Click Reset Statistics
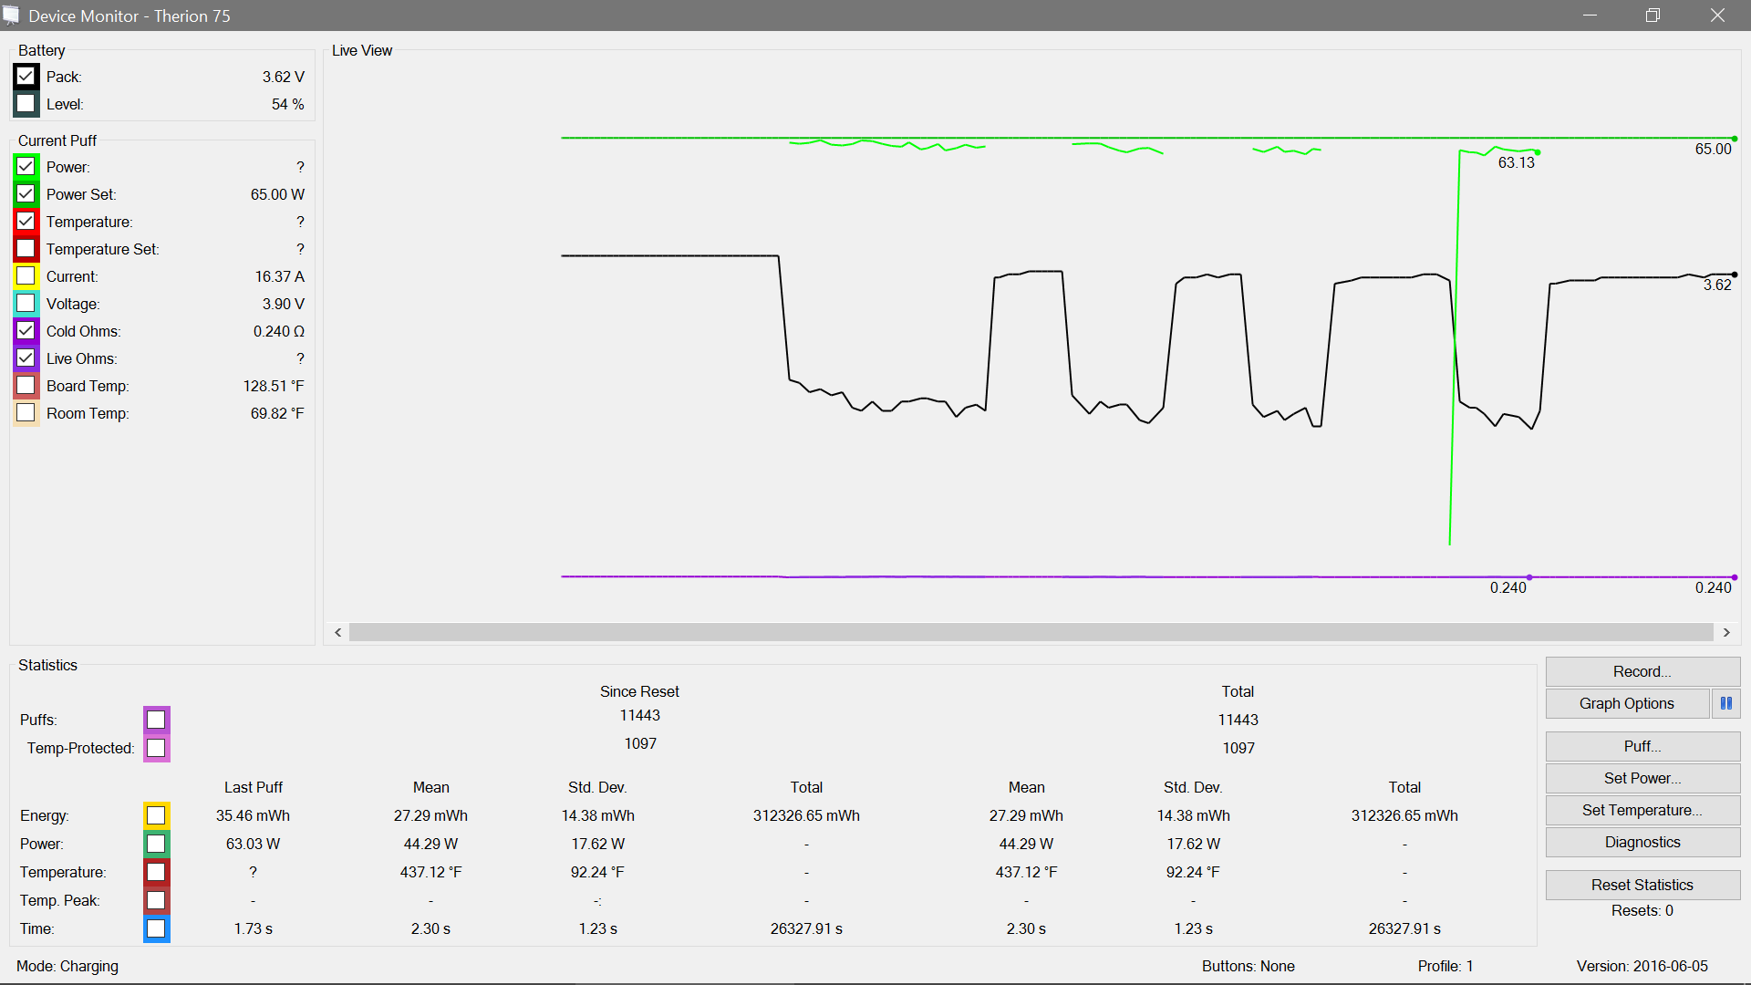1751x985 pixels. click(1642, 885)
